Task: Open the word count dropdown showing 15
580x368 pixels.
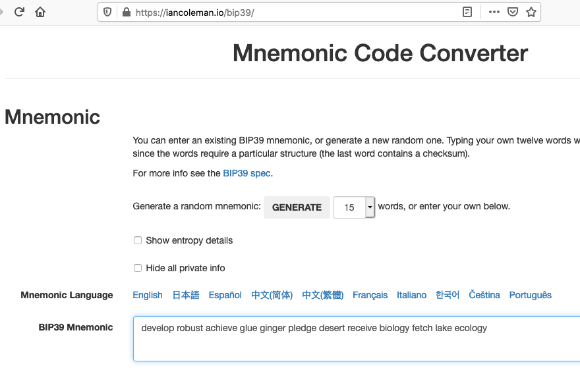Action: (354, 207)
